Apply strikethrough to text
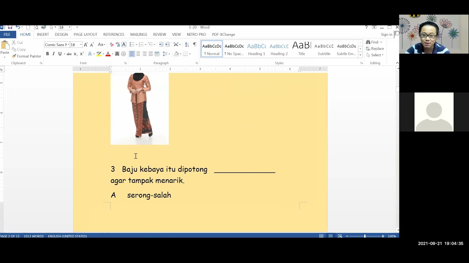 pos(69,54)
